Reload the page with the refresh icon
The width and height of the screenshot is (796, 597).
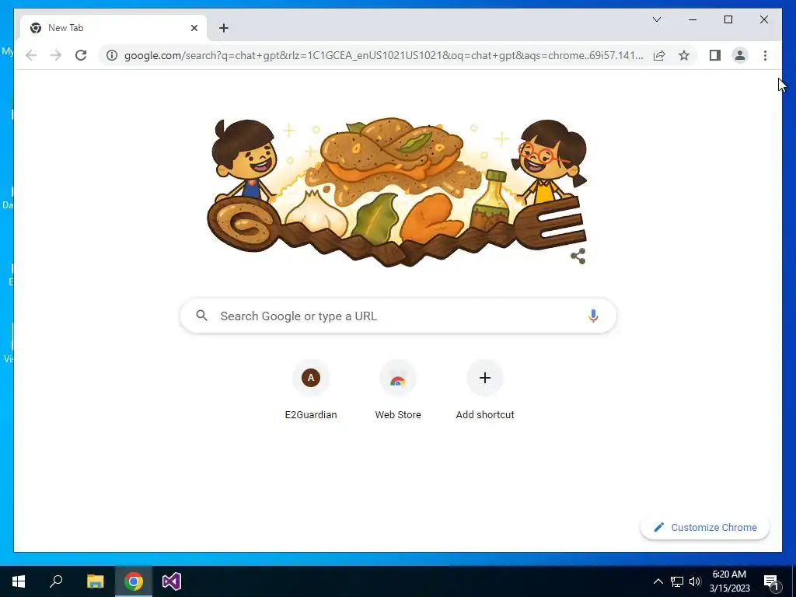coord(81,55)
